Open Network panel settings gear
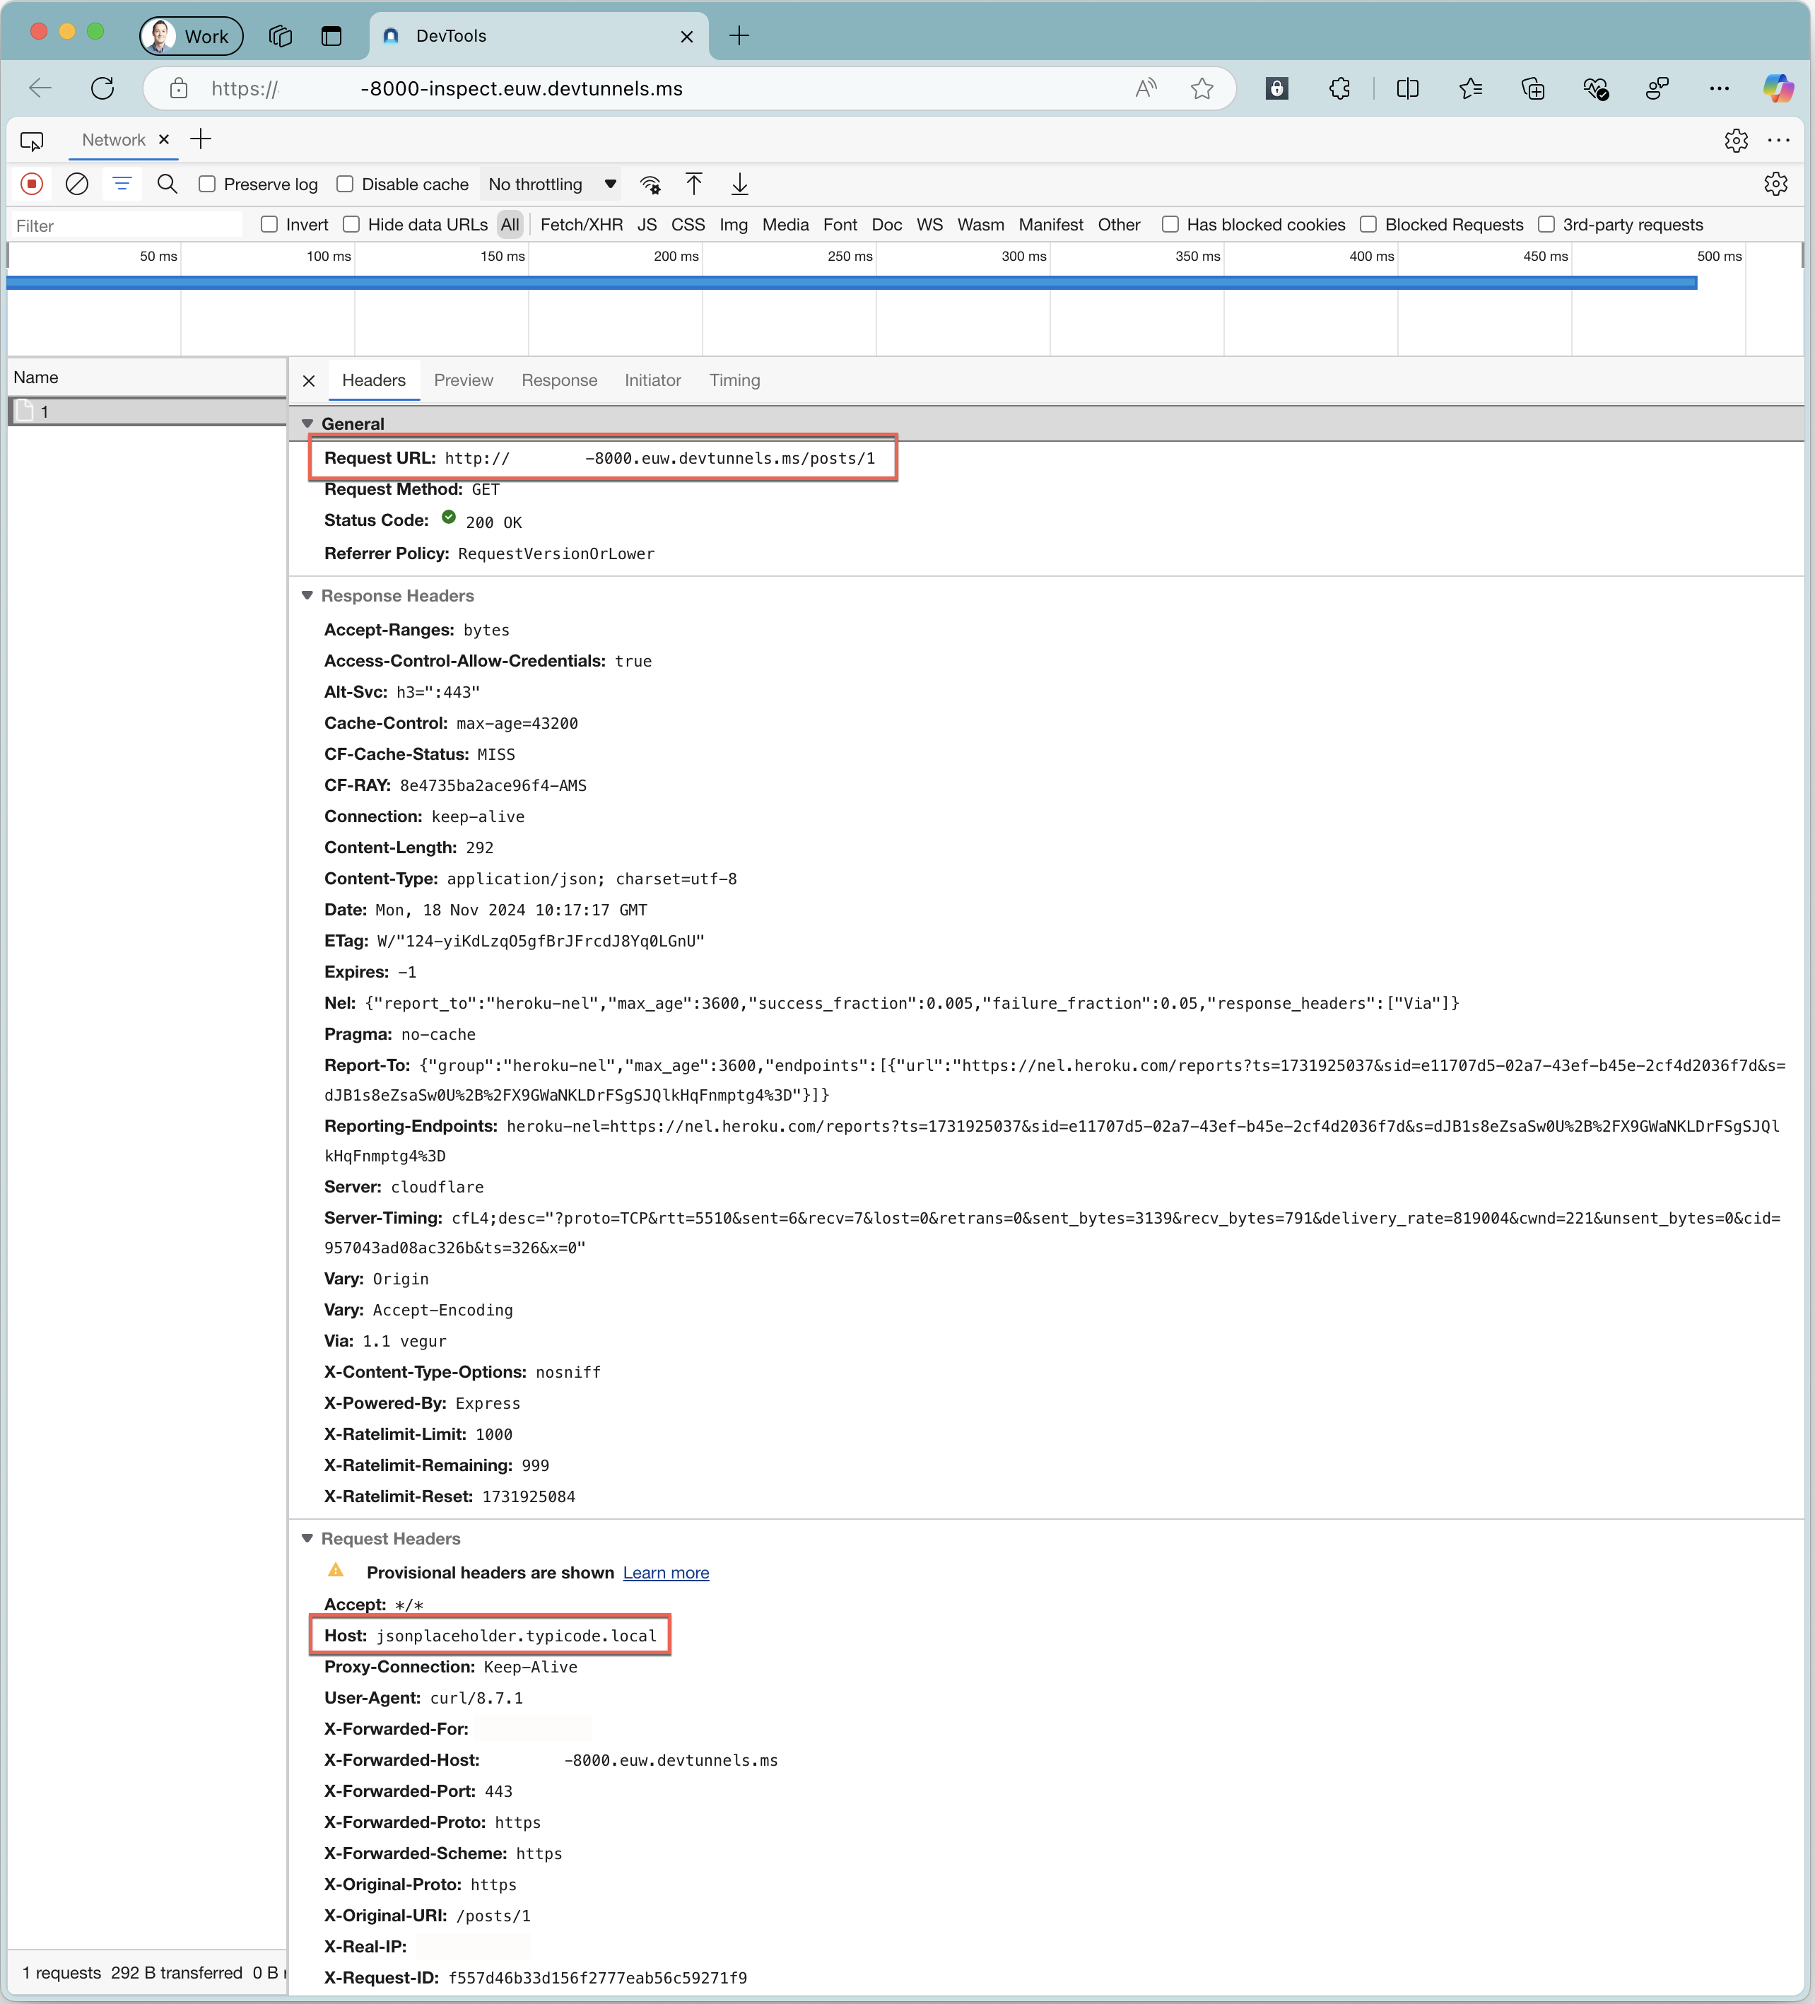1815x2004 pixels. pyautogui.click(x=1775, y=184)
